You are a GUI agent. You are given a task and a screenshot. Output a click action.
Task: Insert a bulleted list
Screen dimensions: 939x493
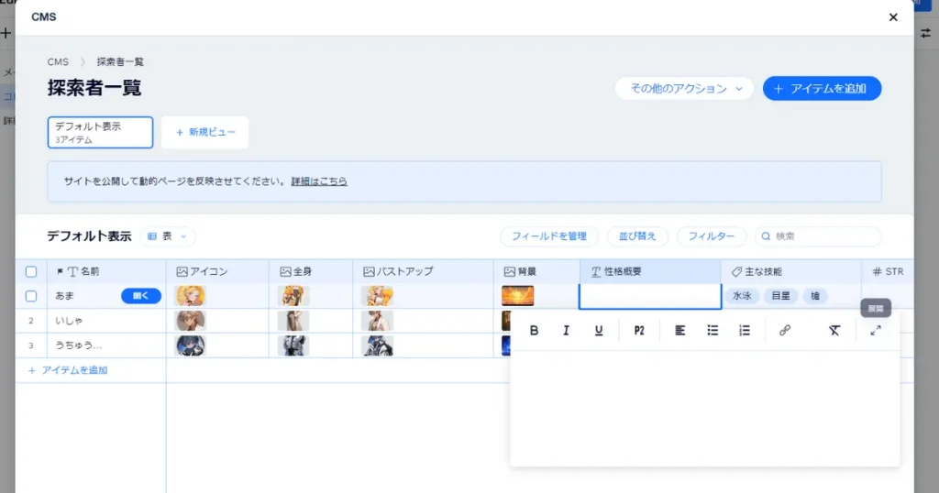[712, 330]
